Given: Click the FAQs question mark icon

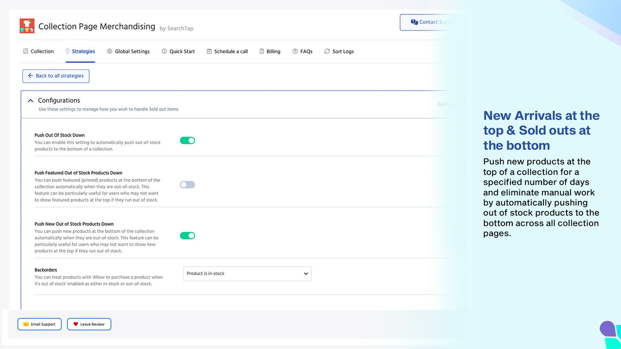Looking at the screenshot, I should [295, 51].
